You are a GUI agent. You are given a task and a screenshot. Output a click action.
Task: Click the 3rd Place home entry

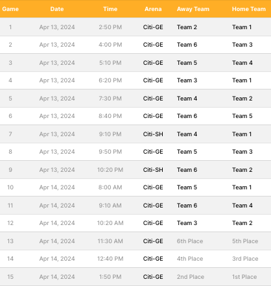(245, 259)
